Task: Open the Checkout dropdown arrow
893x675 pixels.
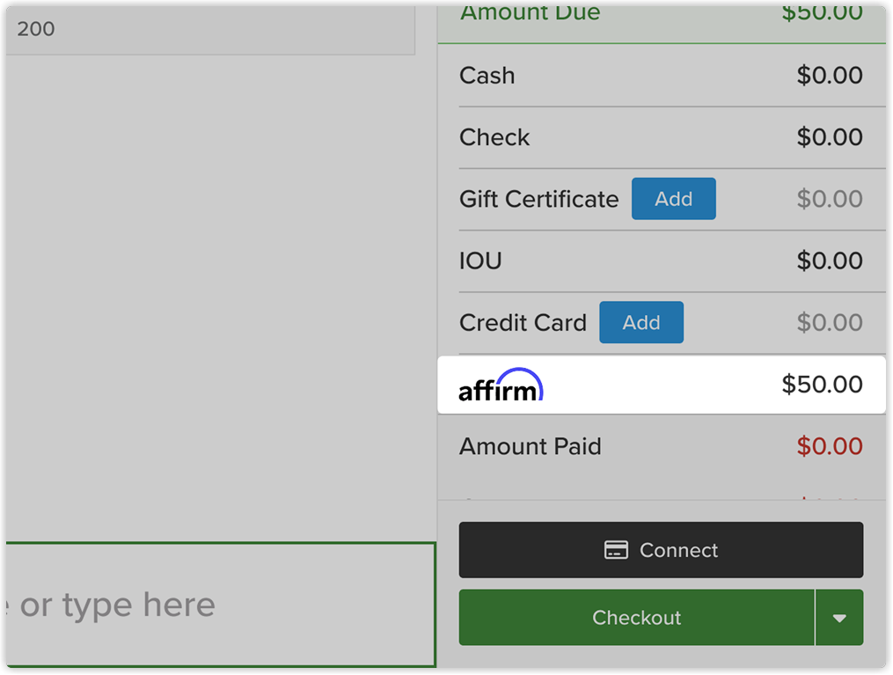Action: point(839,618)
